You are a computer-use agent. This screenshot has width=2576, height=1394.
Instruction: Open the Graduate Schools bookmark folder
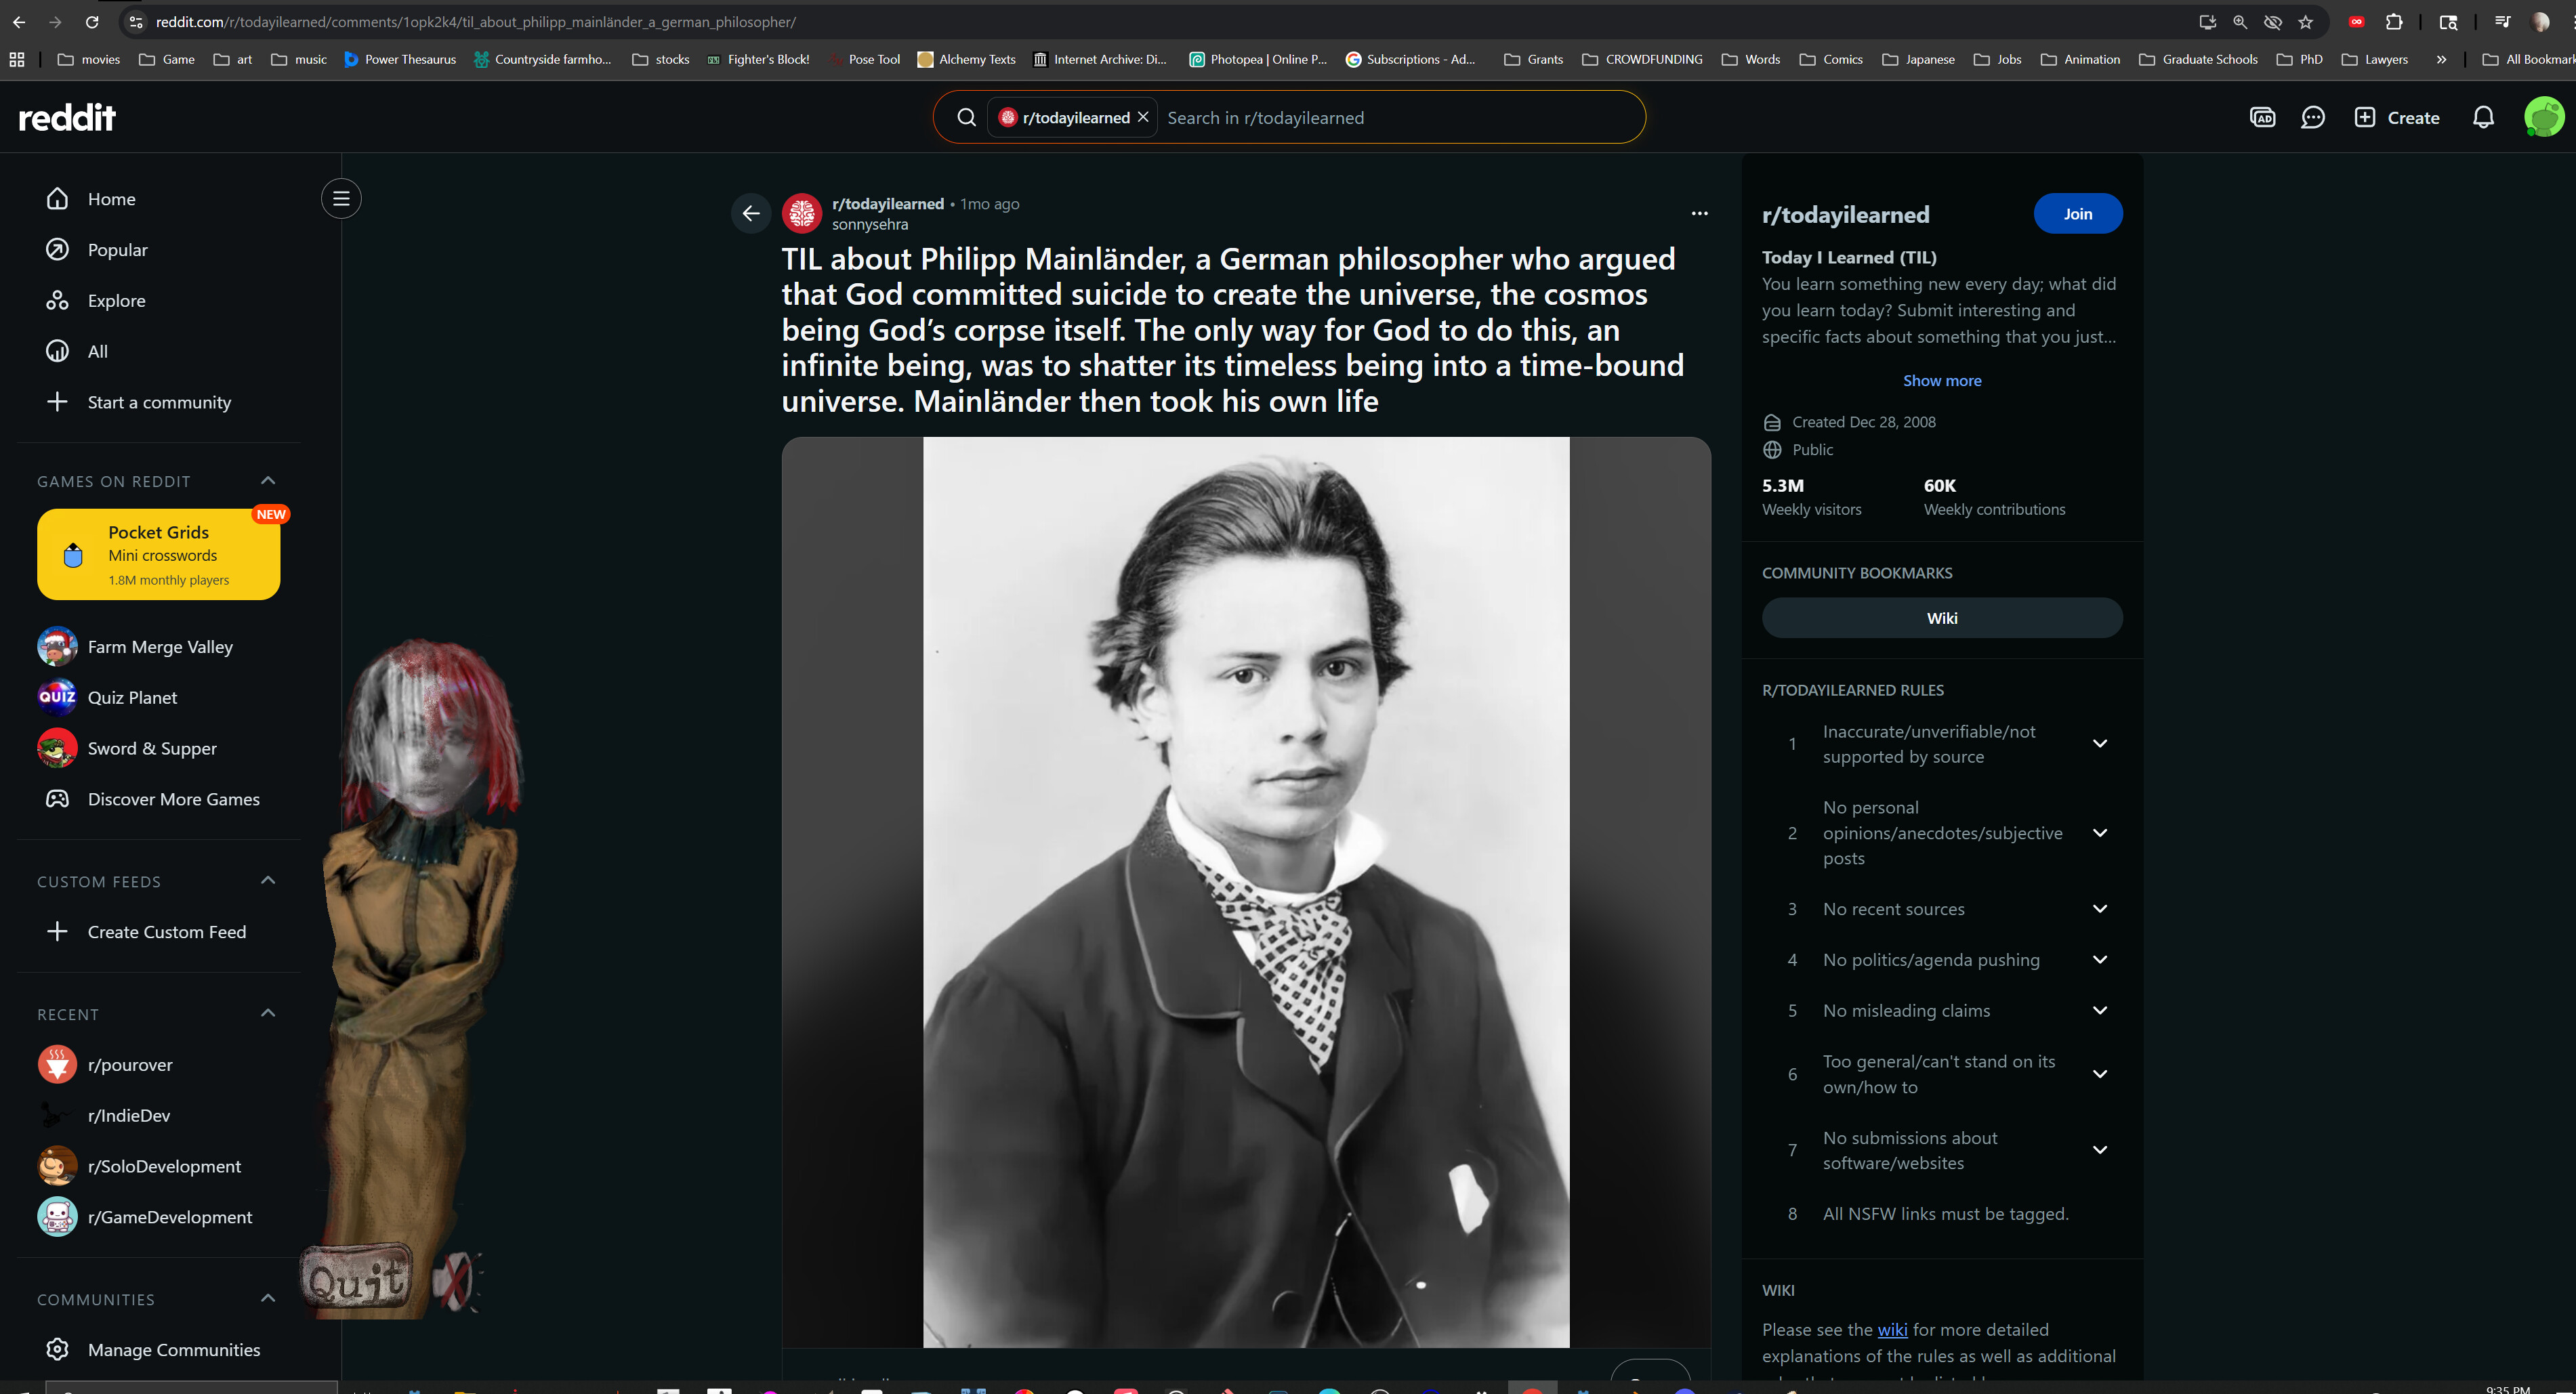(x=2198, y=59)
